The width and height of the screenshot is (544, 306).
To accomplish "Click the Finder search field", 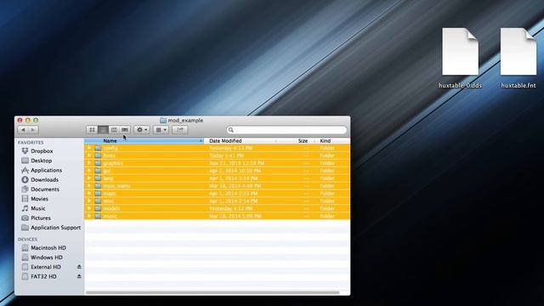I will [286, 130].
